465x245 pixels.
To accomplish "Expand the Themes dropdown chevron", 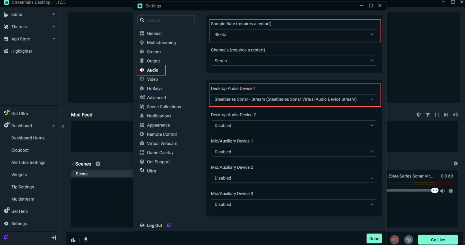I will (x=54, y=26).
